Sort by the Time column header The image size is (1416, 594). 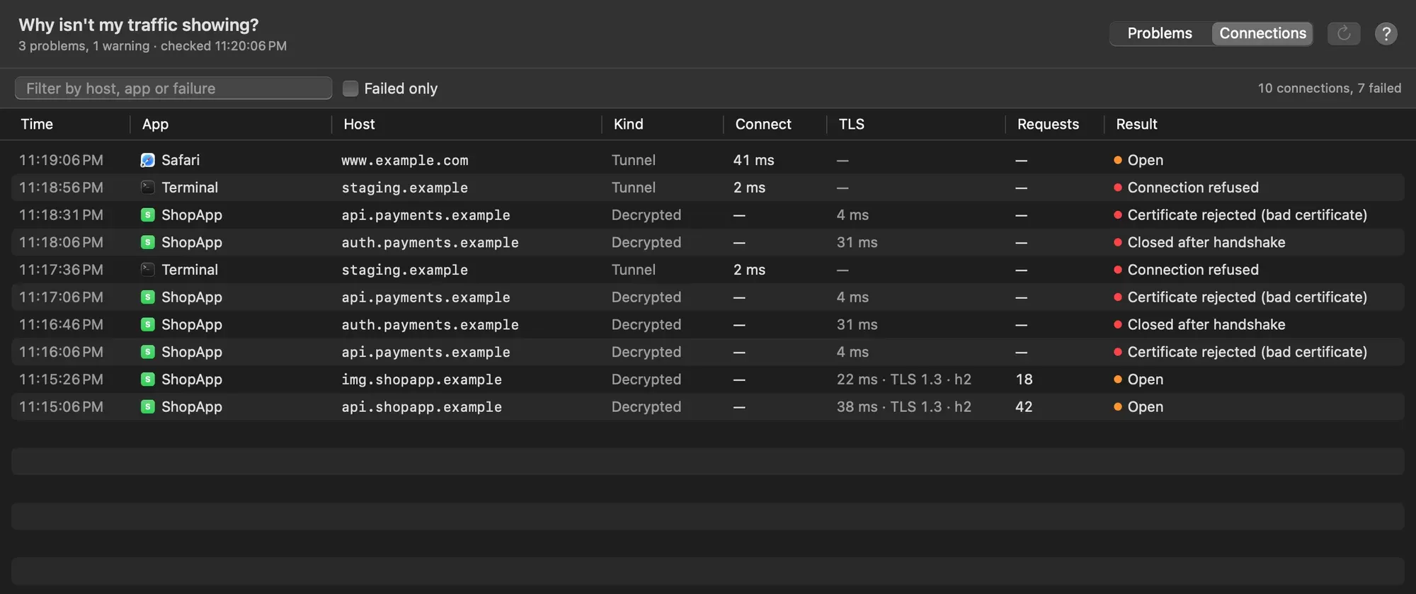pos(37,124)
